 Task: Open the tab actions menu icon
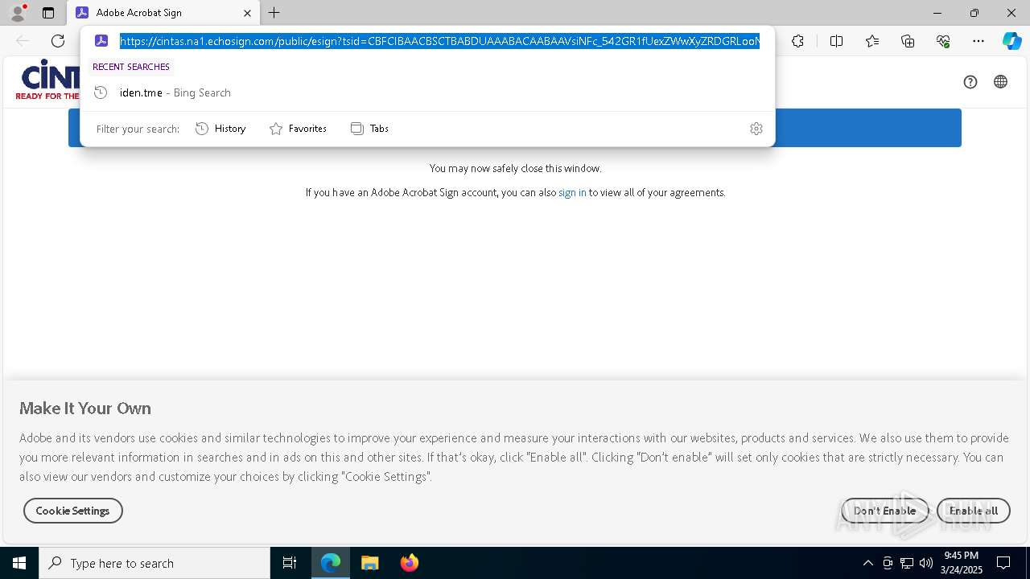click(48, 13)
